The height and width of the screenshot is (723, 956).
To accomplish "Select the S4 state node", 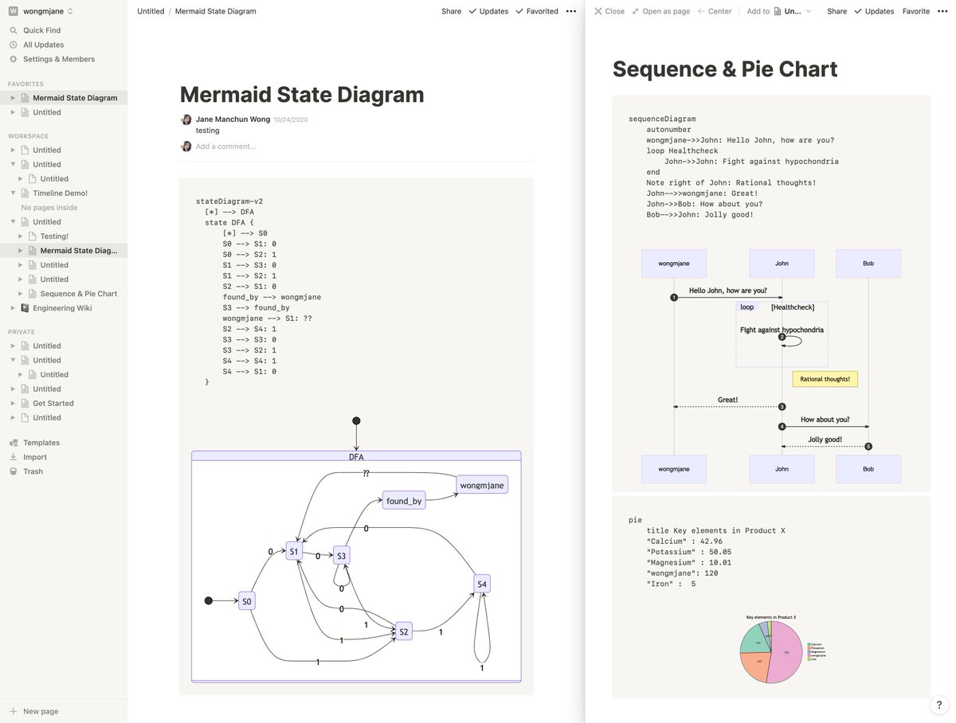I will click(x=482, y=584).
